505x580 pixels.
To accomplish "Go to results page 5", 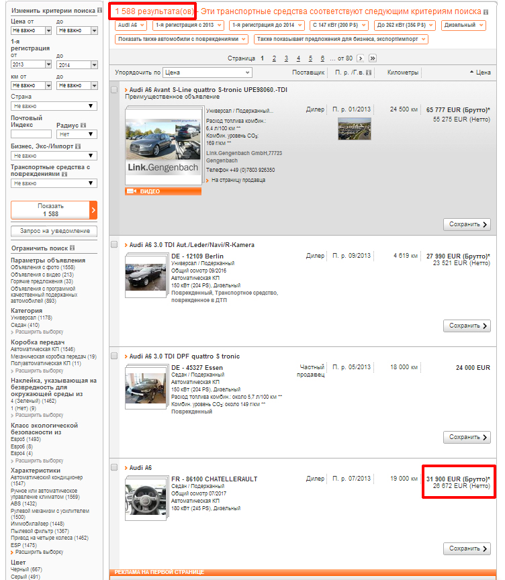I will [x=310, y=58].
